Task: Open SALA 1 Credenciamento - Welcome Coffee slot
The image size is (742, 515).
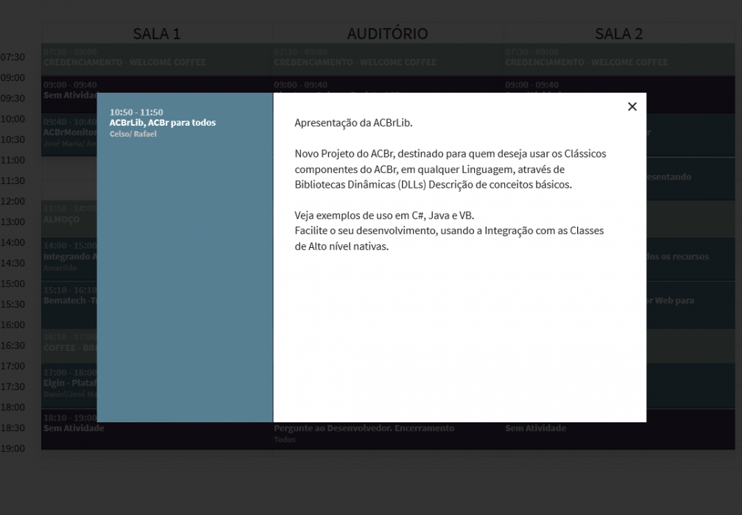Action: pyautogui.click(x=157, y=60)
